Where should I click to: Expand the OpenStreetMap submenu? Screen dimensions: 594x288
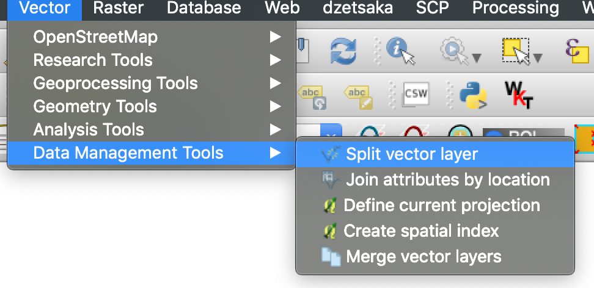pyautogui.click(x=152, y=37)
